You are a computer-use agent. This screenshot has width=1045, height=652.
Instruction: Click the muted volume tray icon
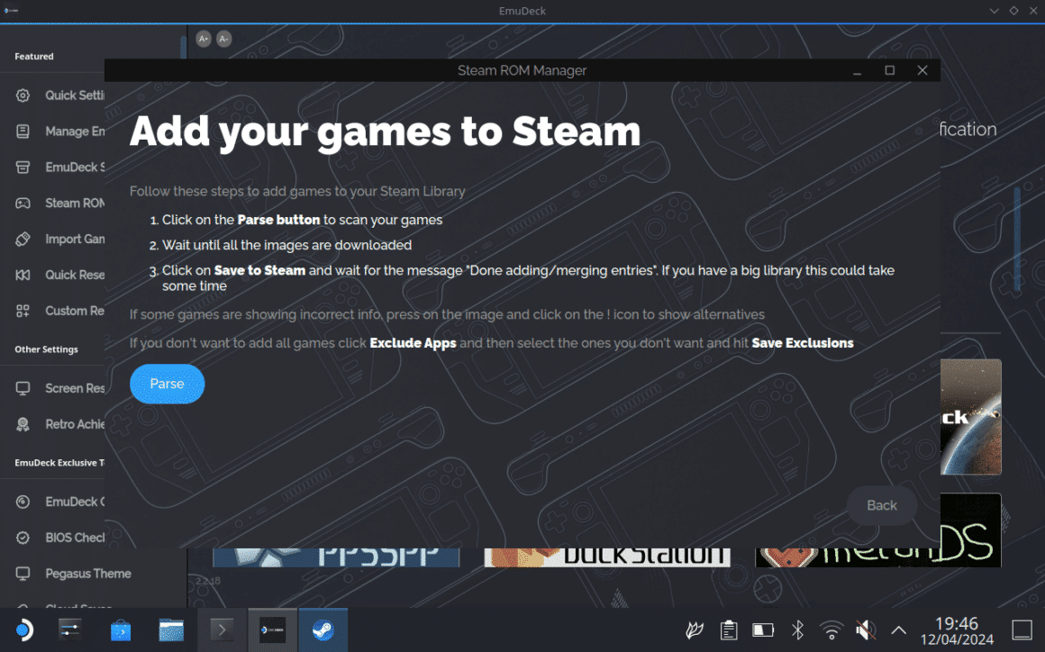865,629
